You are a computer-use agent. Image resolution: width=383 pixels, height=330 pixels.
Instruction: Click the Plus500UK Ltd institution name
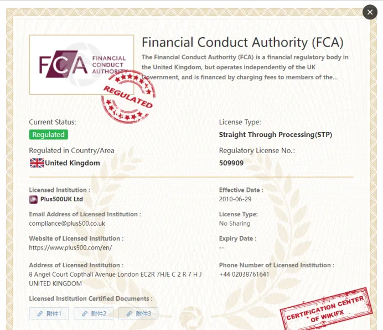(61, 199)
